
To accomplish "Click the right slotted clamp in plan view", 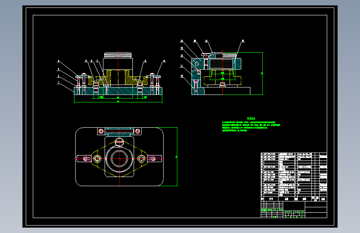I will 155,158.
